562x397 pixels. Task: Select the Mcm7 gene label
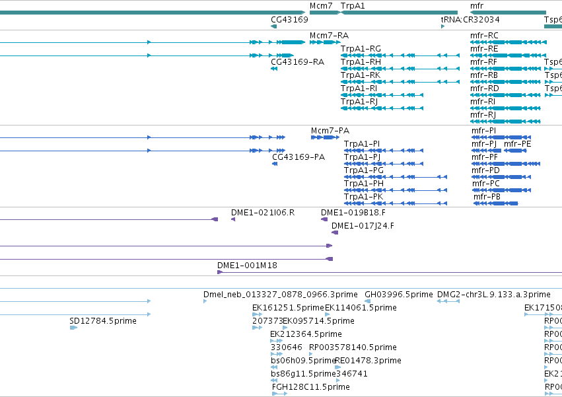pos(321,6)
